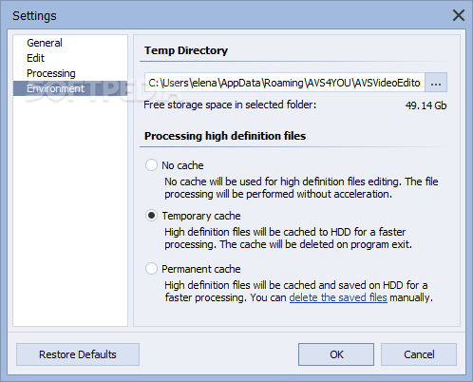Image resolution: width=473 pixels, height=382 pixels.
Task: Select the Environment settings category
Action: tap(70, 88)
